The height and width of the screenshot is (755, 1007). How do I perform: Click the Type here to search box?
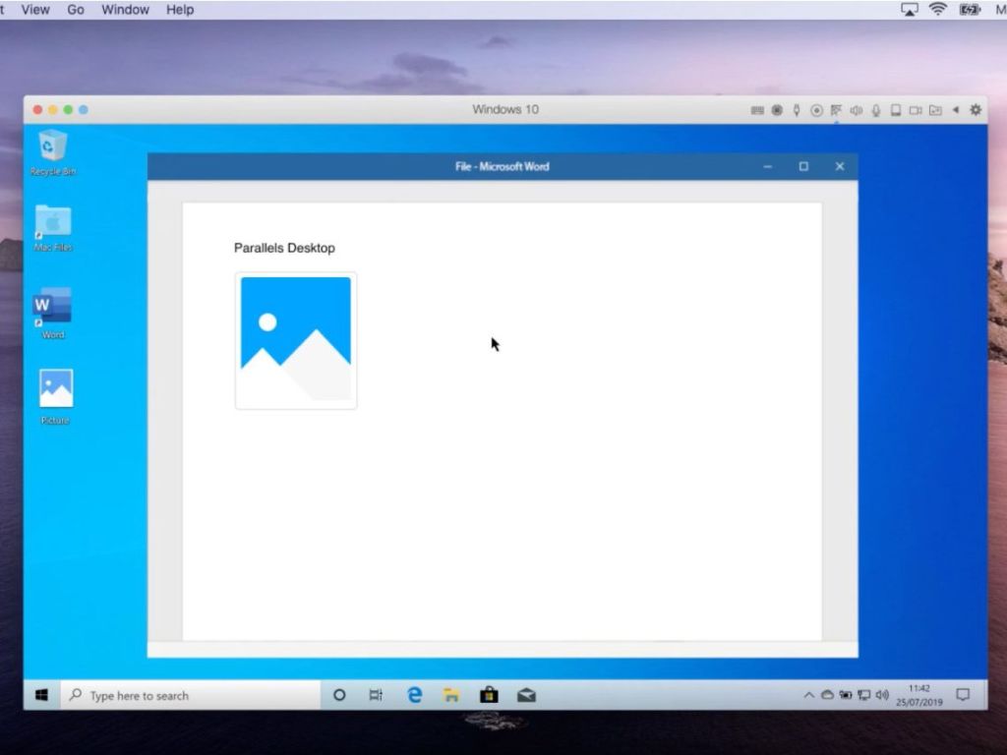[191, 695]
